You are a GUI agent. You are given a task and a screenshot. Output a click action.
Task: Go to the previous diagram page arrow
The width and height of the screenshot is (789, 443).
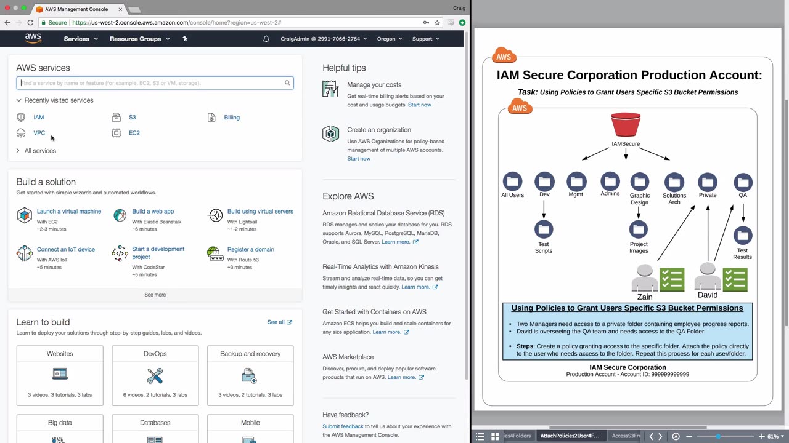(x=651, y=436)
